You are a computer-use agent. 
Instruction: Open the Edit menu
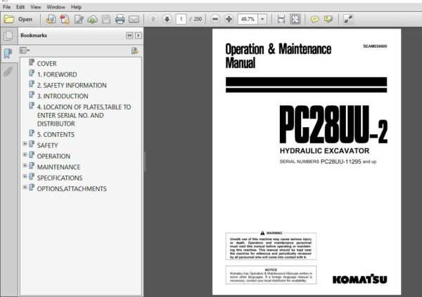[x=20, y=7]
